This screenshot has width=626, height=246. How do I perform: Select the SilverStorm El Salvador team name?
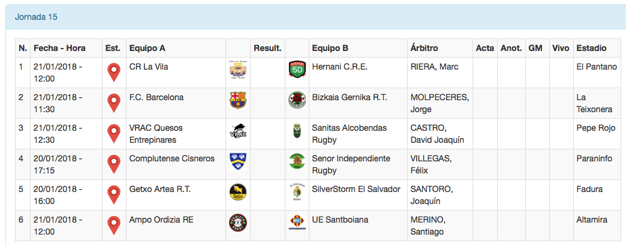point(356,189)
